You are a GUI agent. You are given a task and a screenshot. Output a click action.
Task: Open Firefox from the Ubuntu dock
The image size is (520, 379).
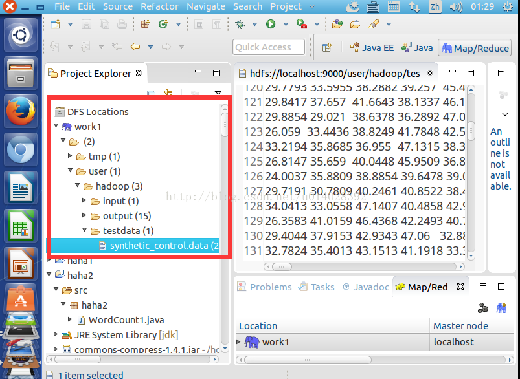(x=21, y=111)
